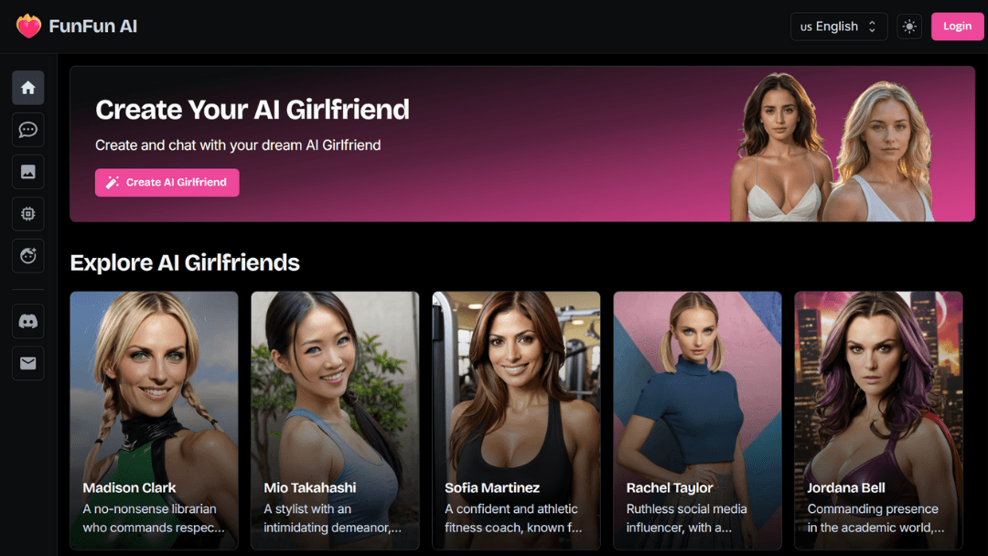Open the chat bubble icon in sidebar
Viewport: 988px width, 556px height.
pyautogui.click(x=27, y=130)
